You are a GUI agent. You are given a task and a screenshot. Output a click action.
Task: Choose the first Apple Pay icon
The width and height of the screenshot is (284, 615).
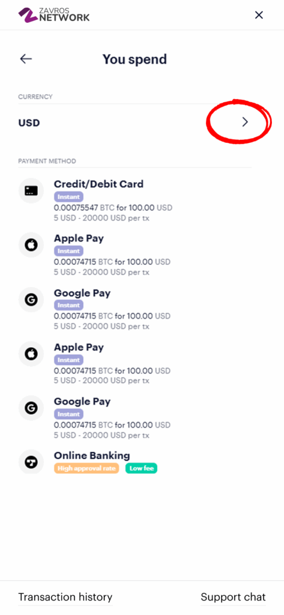[x=31, y=245]
